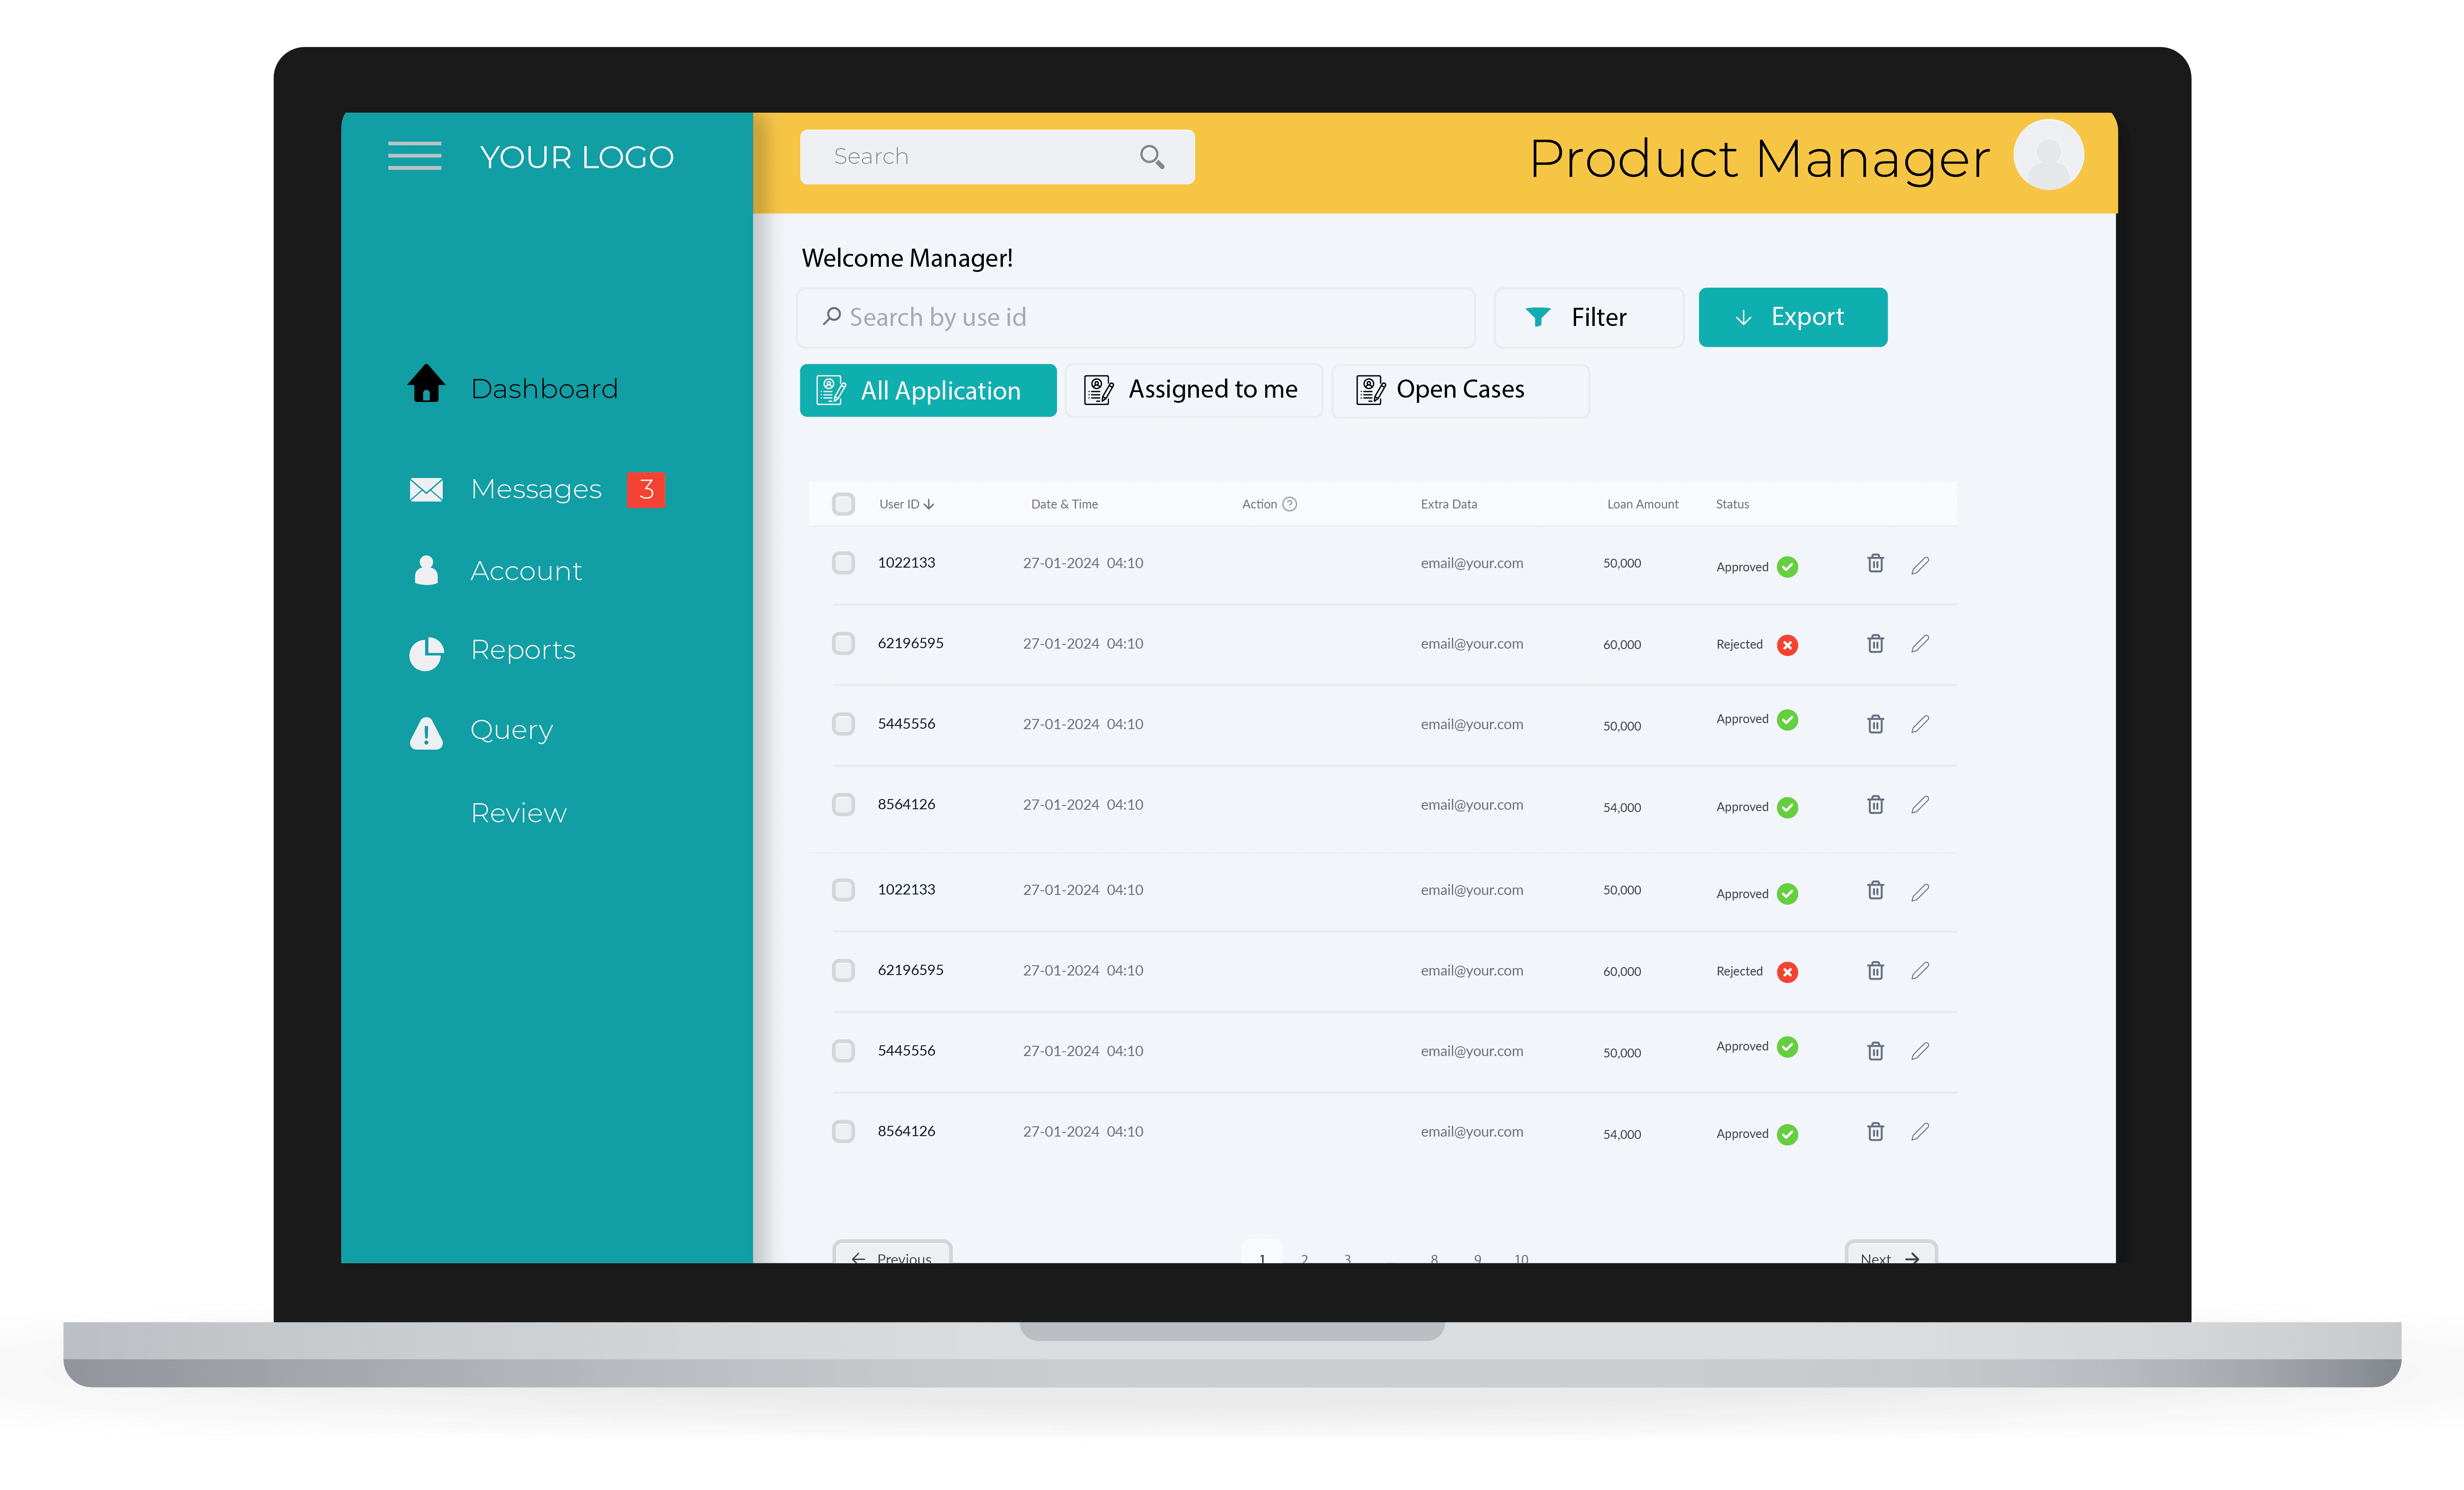Switch to the Assigned to me tab
2464x1490 pixels.
pos(1194,390)
